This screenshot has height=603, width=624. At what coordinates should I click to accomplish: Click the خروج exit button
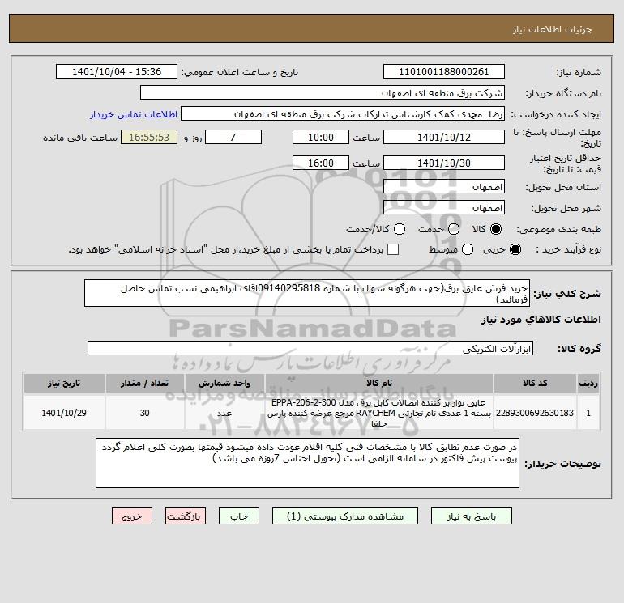pos(132,516)
